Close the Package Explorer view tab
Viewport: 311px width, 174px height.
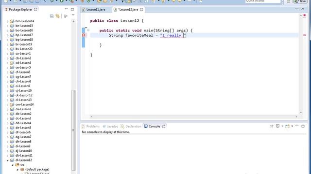click(35, 10)
